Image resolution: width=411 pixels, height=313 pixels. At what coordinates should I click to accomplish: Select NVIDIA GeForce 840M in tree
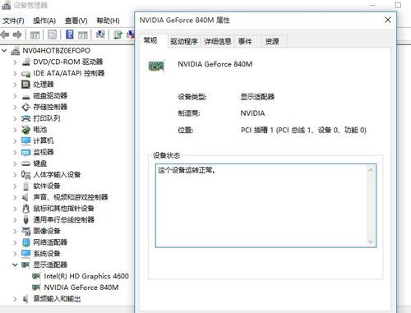(x=81, y=288)
